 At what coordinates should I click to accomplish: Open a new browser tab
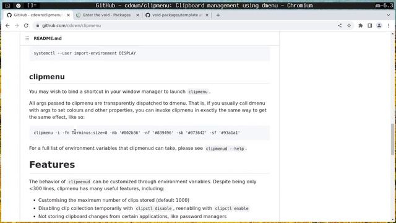click(x=218, y=15)
